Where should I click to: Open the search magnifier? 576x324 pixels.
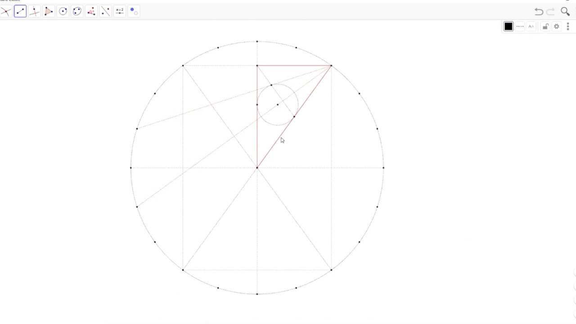565,12
